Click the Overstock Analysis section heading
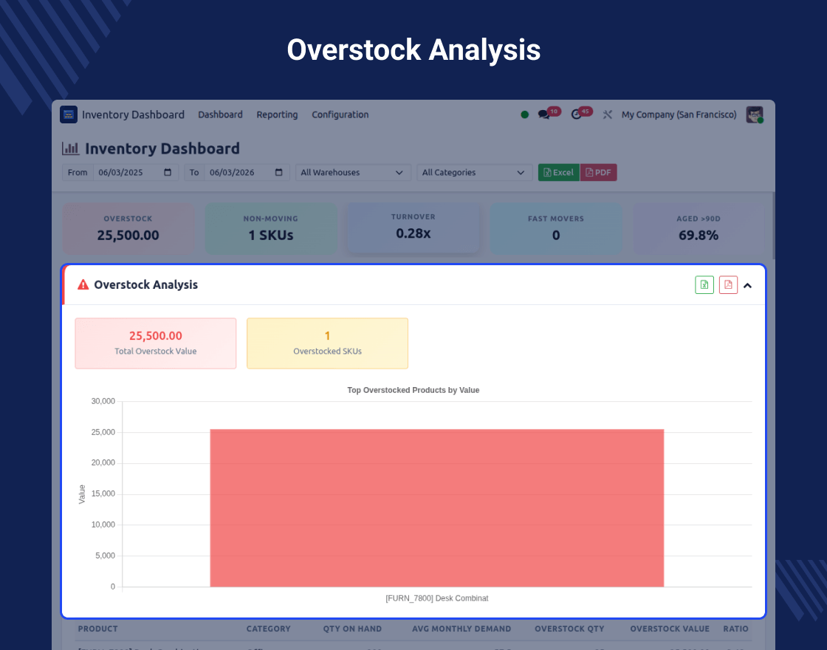This screenshot has width=827, height=650. pyautogui.click(x=145, y=285)
